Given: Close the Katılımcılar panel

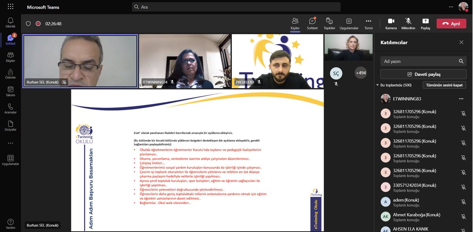Looking at the screenshot, I should pyautogui.click(x=462, y=42).
